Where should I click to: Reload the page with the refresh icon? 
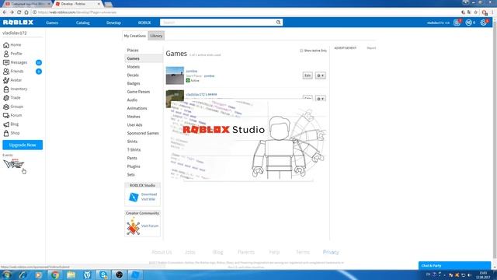pos(19,12)
